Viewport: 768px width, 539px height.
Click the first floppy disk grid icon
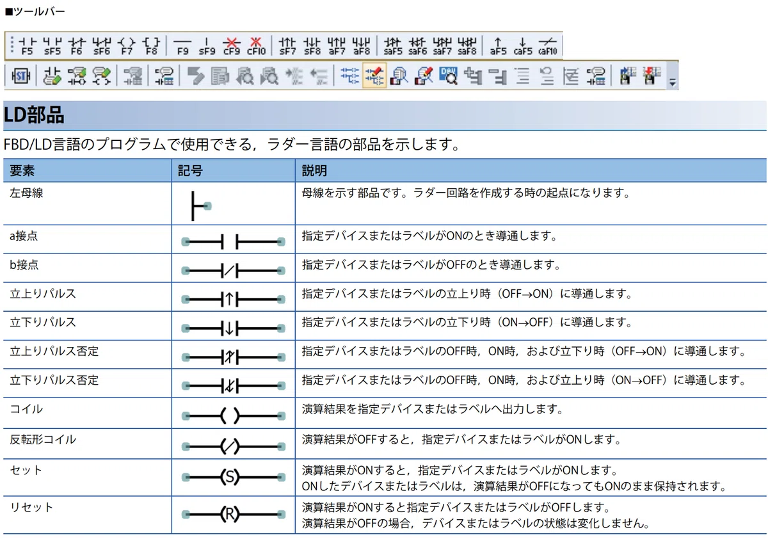(x=628, y=76)
